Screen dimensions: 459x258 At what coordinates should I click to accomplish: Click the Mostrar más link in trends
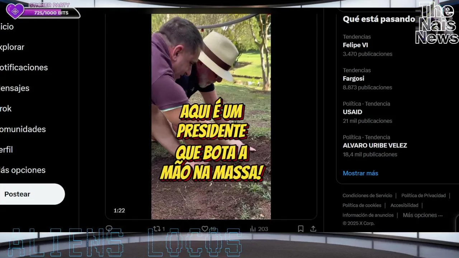point(360,173)
